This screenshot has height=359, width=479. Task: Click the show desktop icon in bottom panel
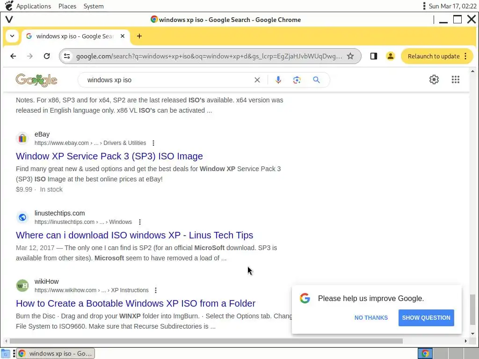pyautogui.click(x=5, y=353)
